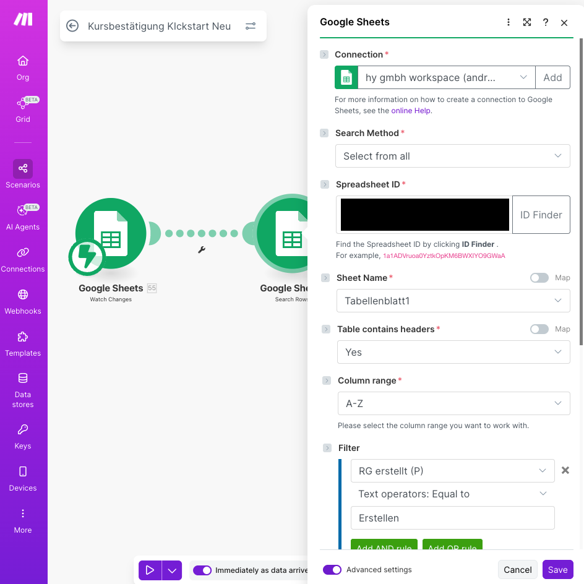Click the wrench filter icon on the route
584x584 pixels.
pyautogui.click(x=202, y=250)
